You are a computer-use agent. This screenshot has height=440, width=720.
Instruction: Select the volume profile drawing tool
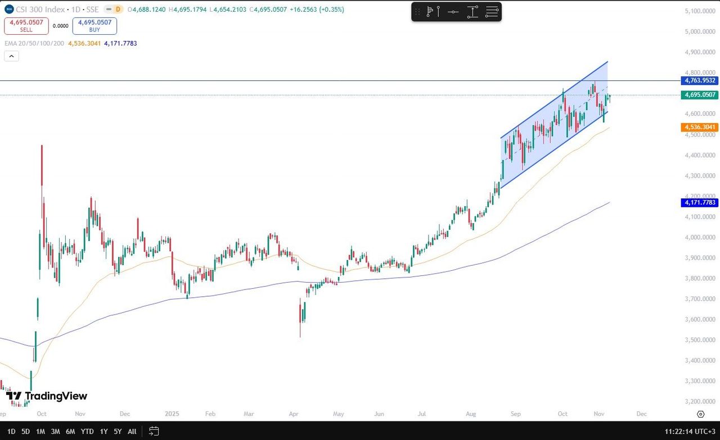430,12
